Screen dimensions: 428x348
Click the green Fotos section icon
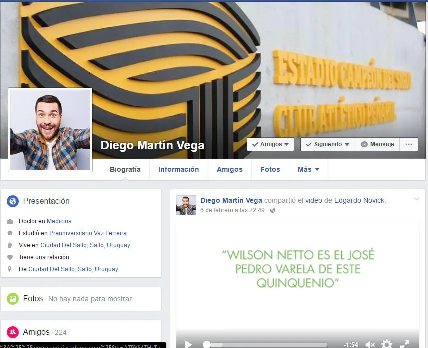tap(13, 299)
